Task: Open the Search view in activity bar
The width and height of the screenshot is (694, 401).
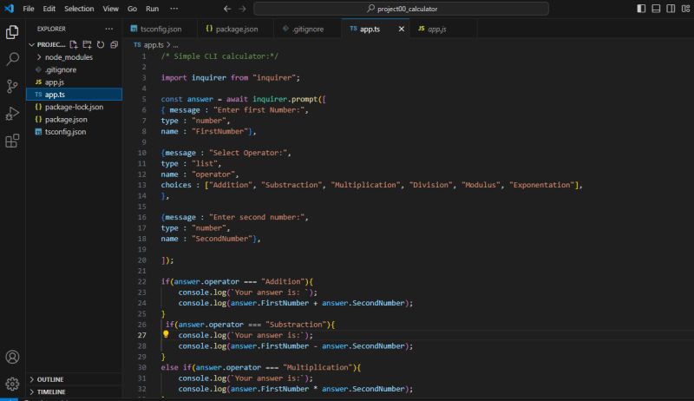Action: [x=13, y=59]
